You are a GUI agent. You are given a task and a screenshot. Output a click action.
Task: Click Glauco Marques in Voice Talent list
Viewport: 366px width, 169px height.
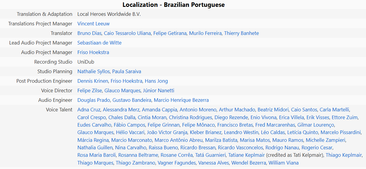point(95,132)
